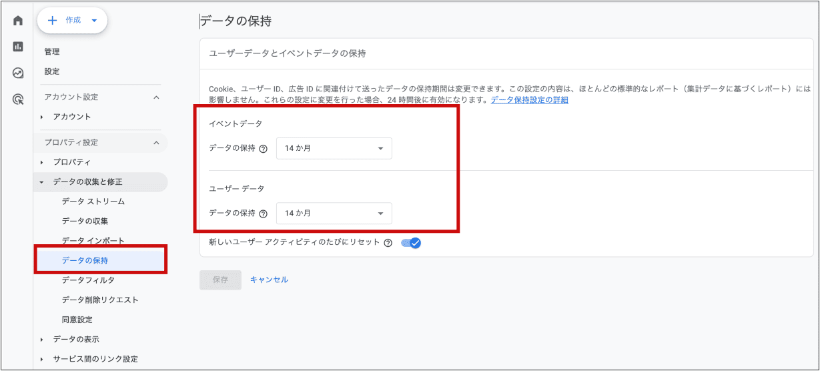Open データ削除リクエスト page

pyautogui.click(x=100, y=300)
